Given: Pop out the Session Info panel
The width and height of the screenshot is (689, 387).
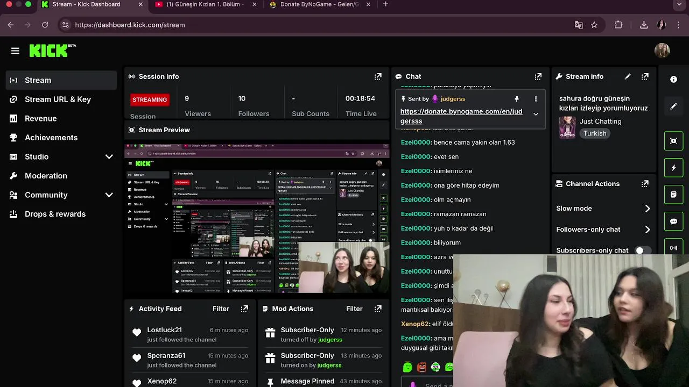Looking at the screenshot, I should click(x=378, y=77).
